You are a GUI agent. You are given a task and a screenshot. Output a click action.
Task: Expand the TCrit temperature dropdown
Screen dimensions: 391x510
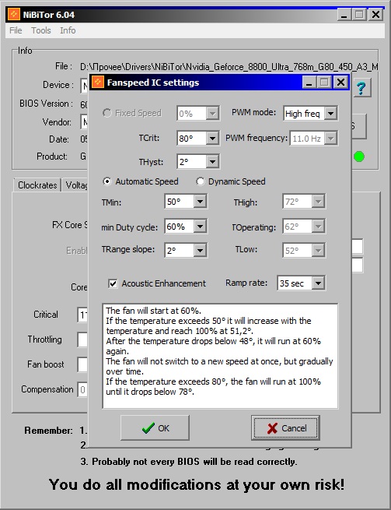[212, 139]
